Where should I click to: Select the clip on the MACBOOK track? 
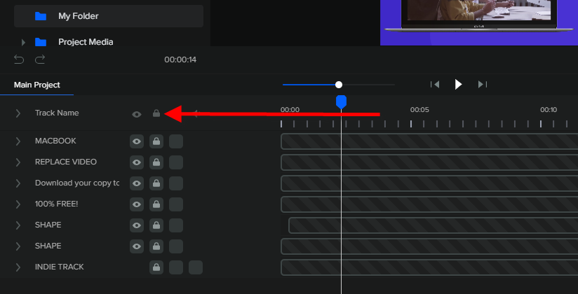coord(429,141)
